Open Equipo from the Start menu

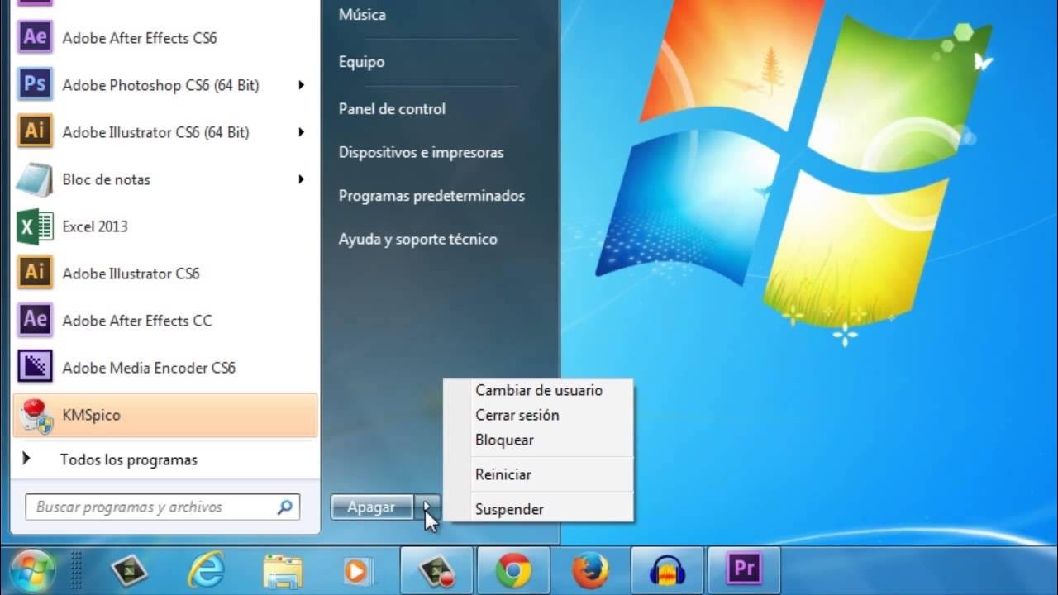[361, 62]
